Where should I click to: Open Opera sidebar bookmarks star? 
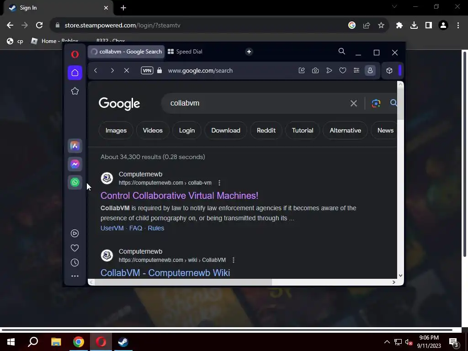tap(75, 91)
